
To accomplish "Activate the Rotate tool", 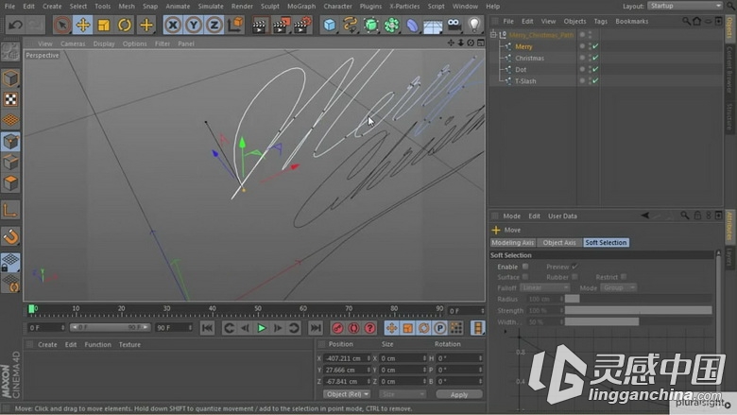I will pos(124,25).
